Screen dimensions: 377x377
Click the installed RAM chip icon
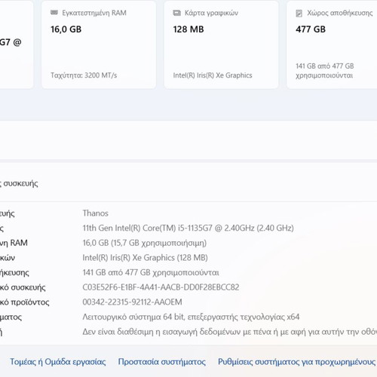54,13
